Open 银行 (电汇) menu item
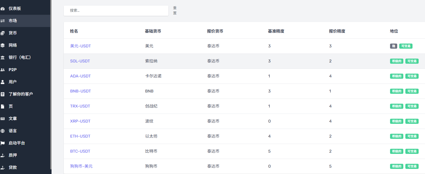 [x=25, y=58]
